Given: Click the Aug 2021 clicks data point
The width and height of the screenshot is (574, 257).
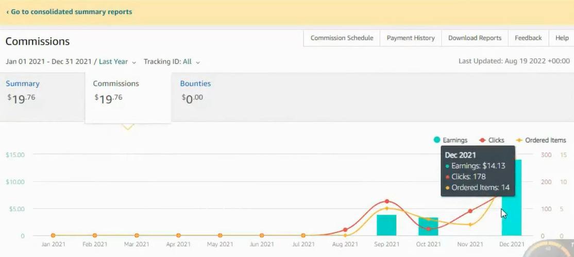Looking at the screenshot, I should pos(345,230).
